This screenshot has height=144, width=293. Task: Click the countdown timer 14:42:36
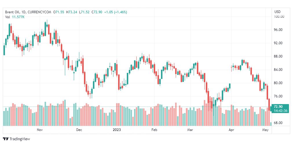280,111
